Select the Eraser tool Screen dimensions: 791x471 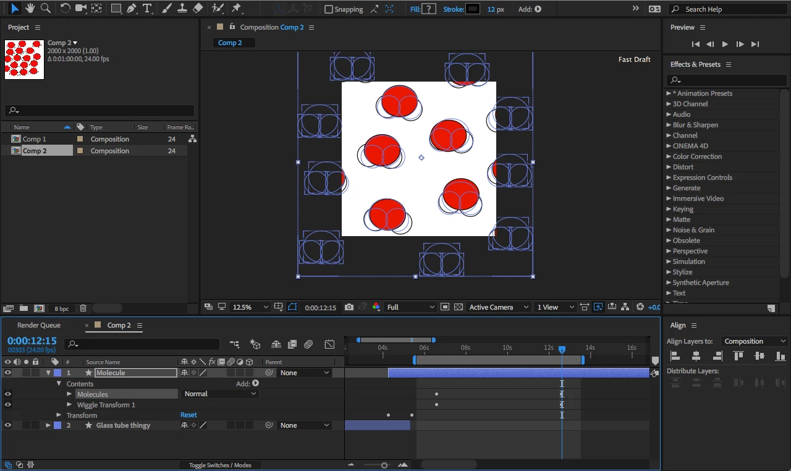point(198,9)
